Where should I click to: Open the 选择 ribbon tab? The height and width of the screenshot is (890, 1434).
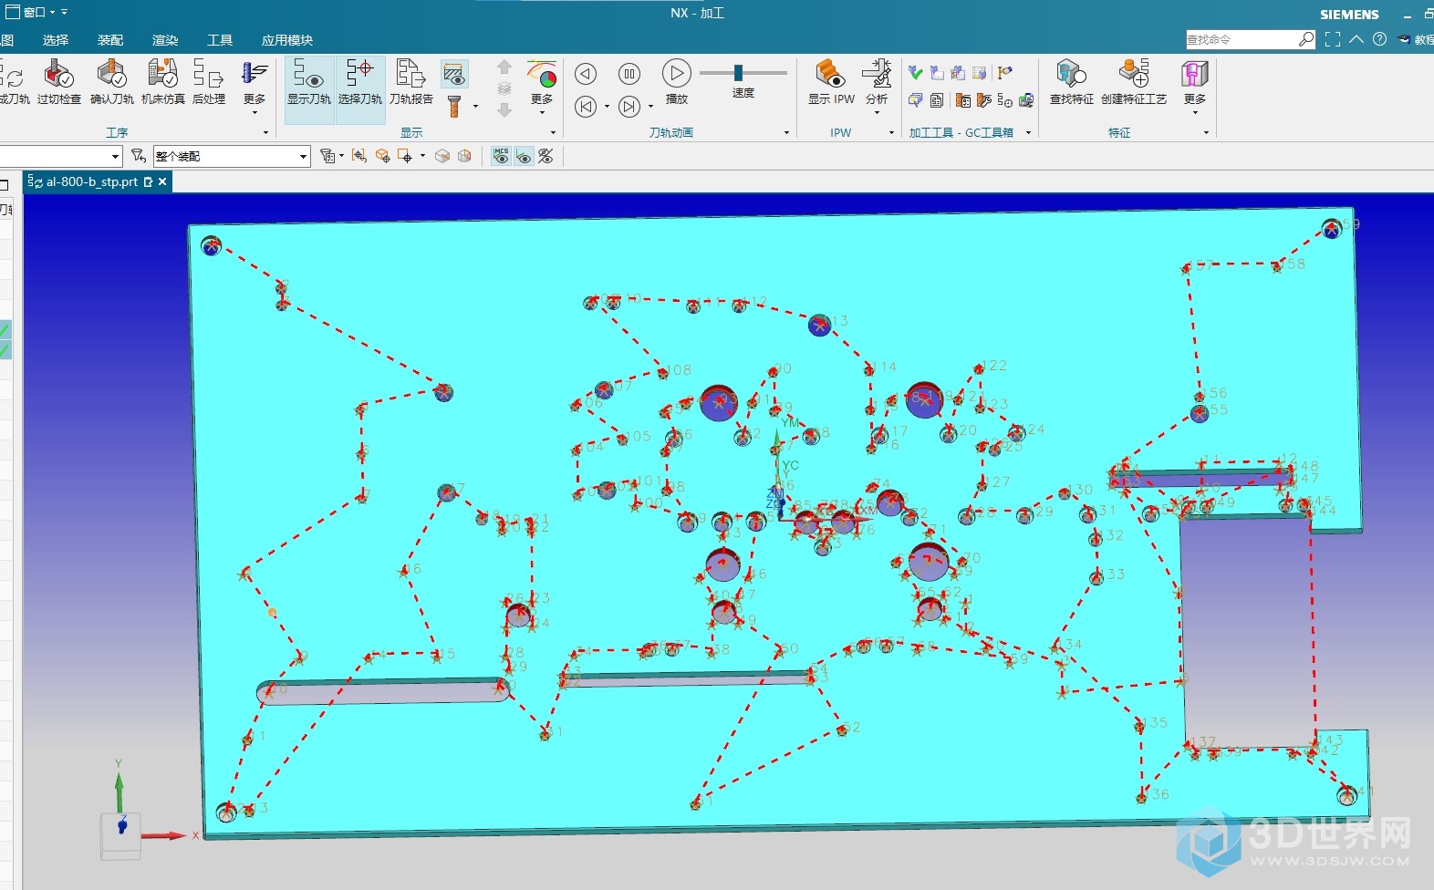[56, 40]
